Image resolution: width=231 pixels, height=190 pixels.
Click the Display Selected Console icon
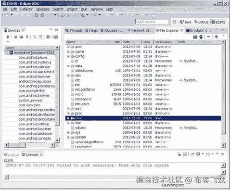pos(198,154)
